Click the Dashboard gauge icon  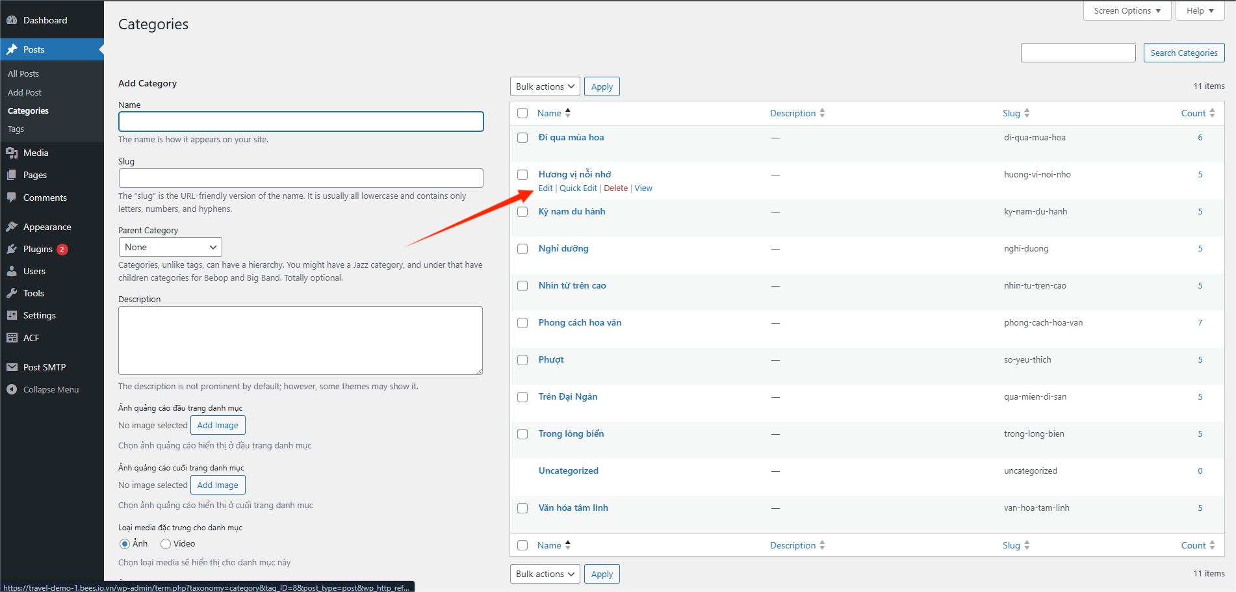[x=12, y=20]
